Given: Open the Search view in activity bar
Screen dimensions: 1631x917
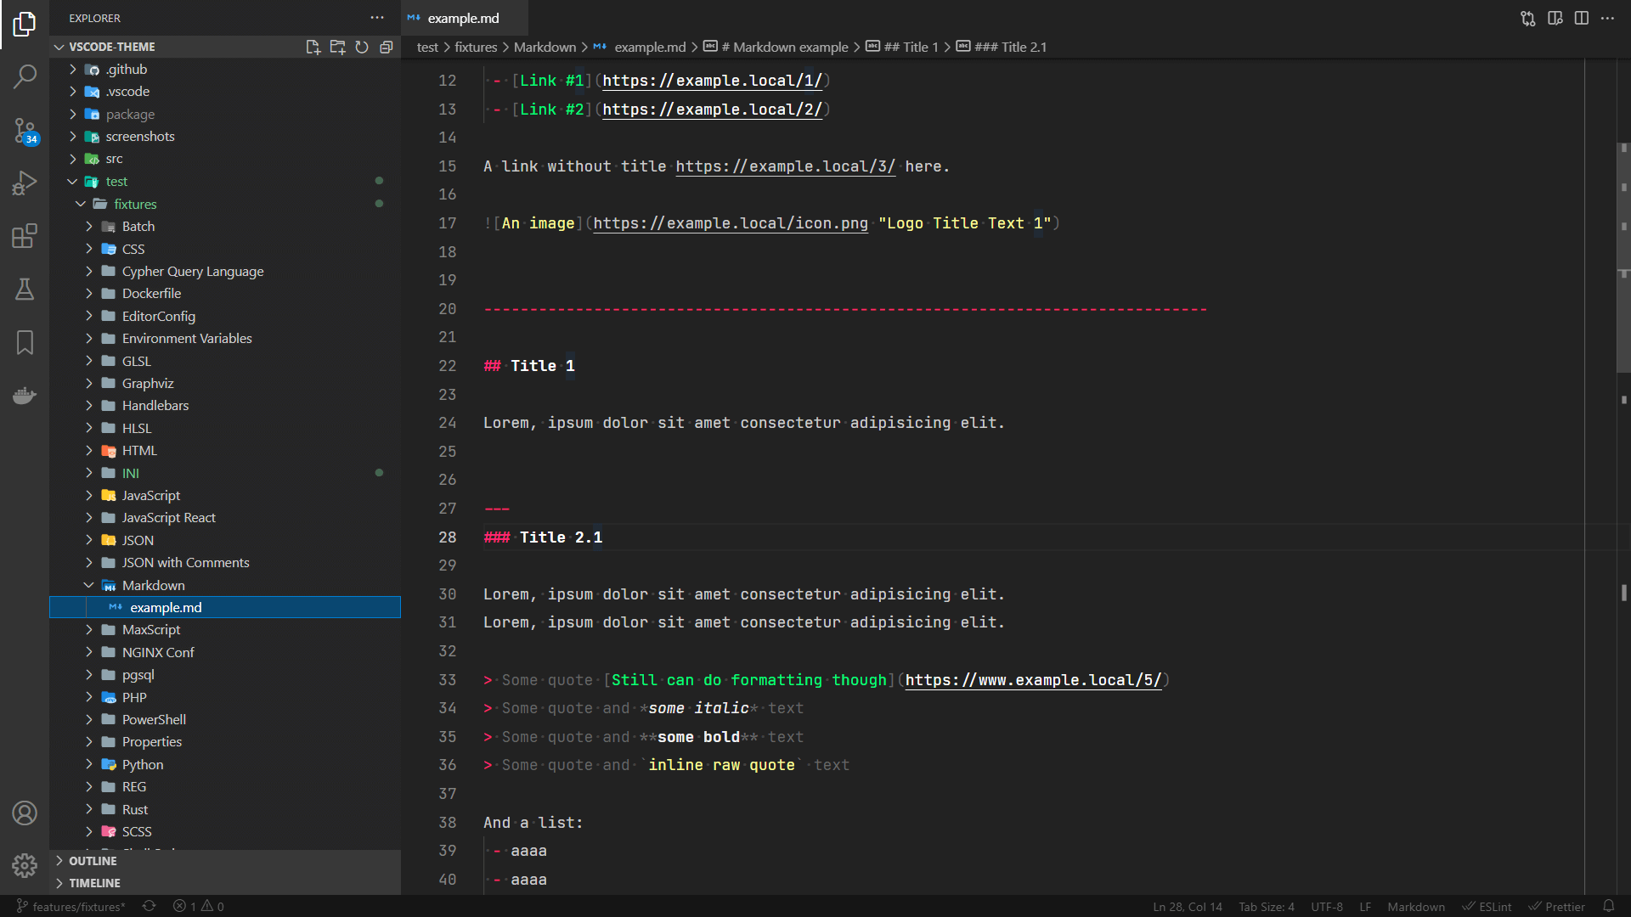Looking at the screenshot, I should pyautogui.click(x=25, y=77).
